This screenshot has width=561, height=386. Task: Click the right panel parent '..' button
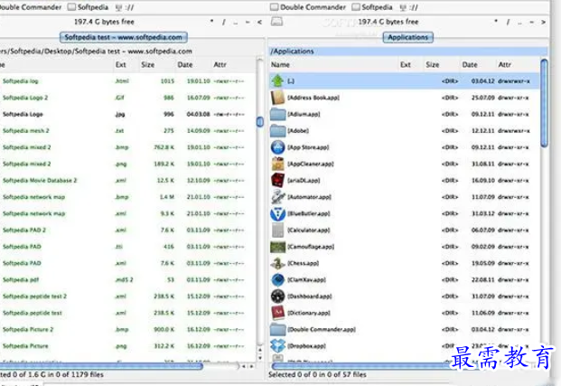tap(519, 23)
